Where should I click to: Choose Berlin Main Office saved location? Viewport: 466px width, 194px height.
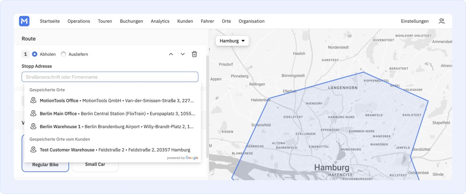coord(113,114)
